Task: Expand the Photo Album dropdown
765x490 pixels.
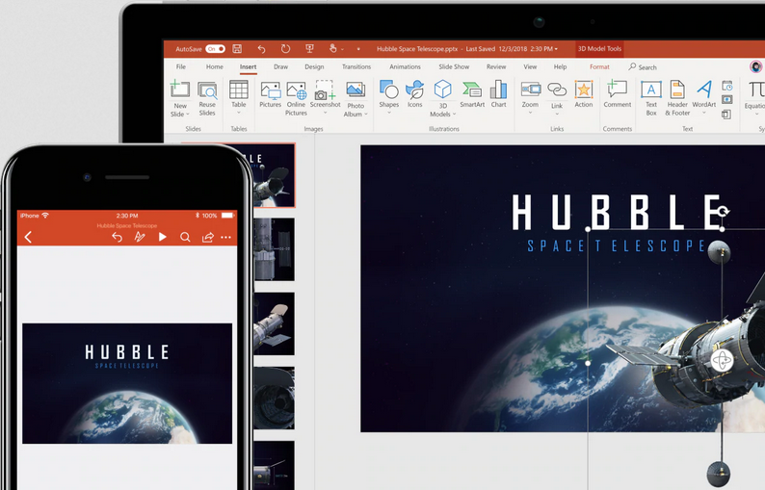Action: 366,115
